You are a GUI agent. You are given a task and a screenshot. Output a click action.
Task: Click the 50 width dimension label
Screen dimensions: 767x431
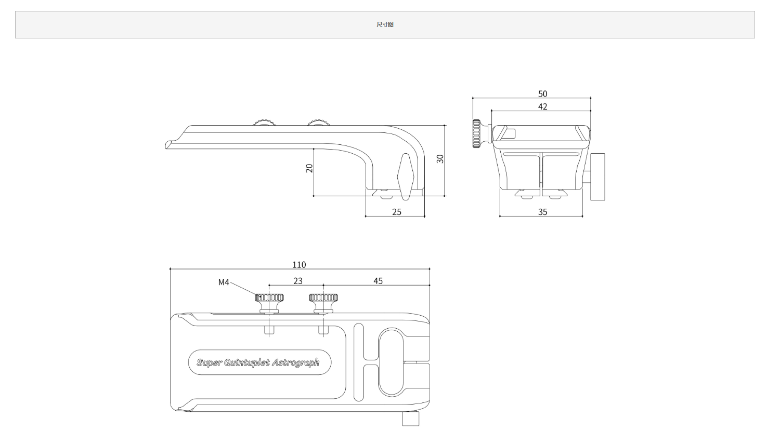(542, 94)
